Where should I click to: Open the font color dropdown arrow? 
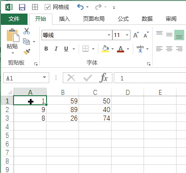click(128, 49)
